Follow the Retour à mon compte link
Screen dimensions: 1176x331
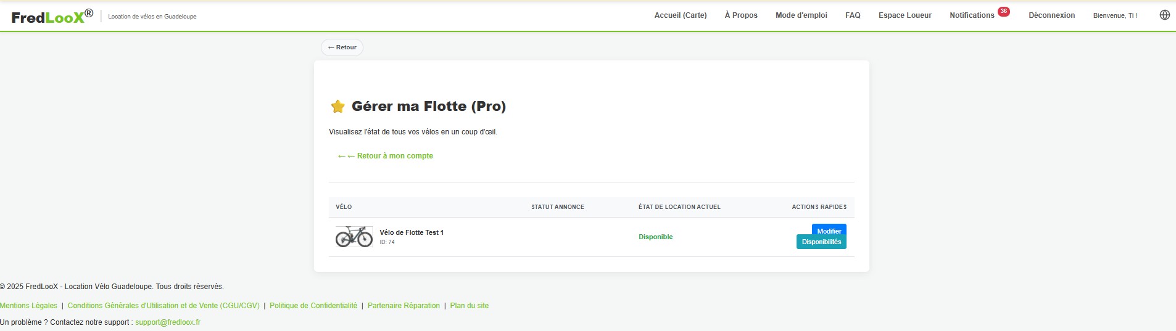point(389,156)
